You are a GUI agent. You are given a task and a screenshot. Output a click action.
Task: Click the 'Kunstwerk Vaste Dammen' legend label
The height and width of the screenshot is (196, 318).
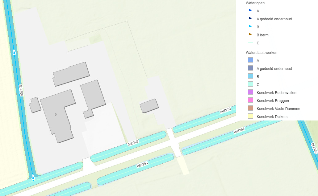[x=278, y=109]
